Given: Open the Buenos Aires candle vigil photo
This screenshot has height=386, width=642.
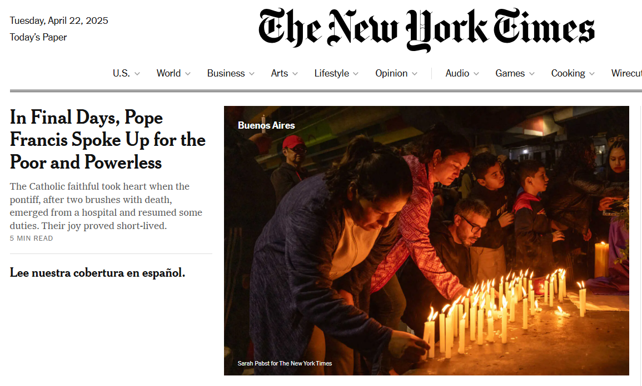Looking at the screenshot, I should click(426, 241).
